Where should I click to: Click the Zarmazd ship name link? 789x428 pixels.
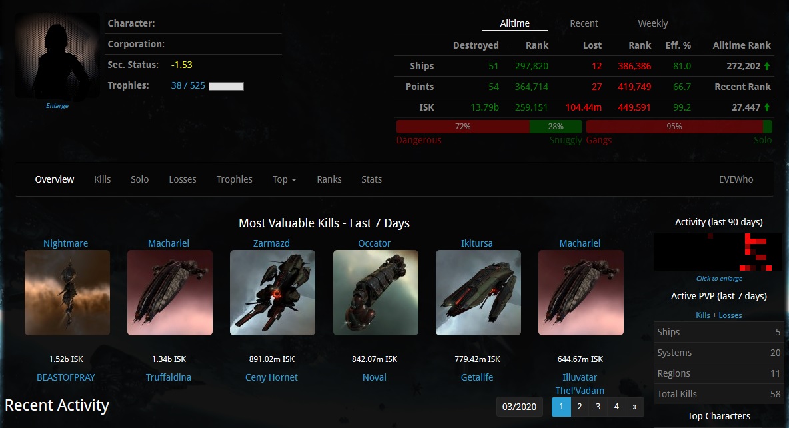click(x=271, y=243)
